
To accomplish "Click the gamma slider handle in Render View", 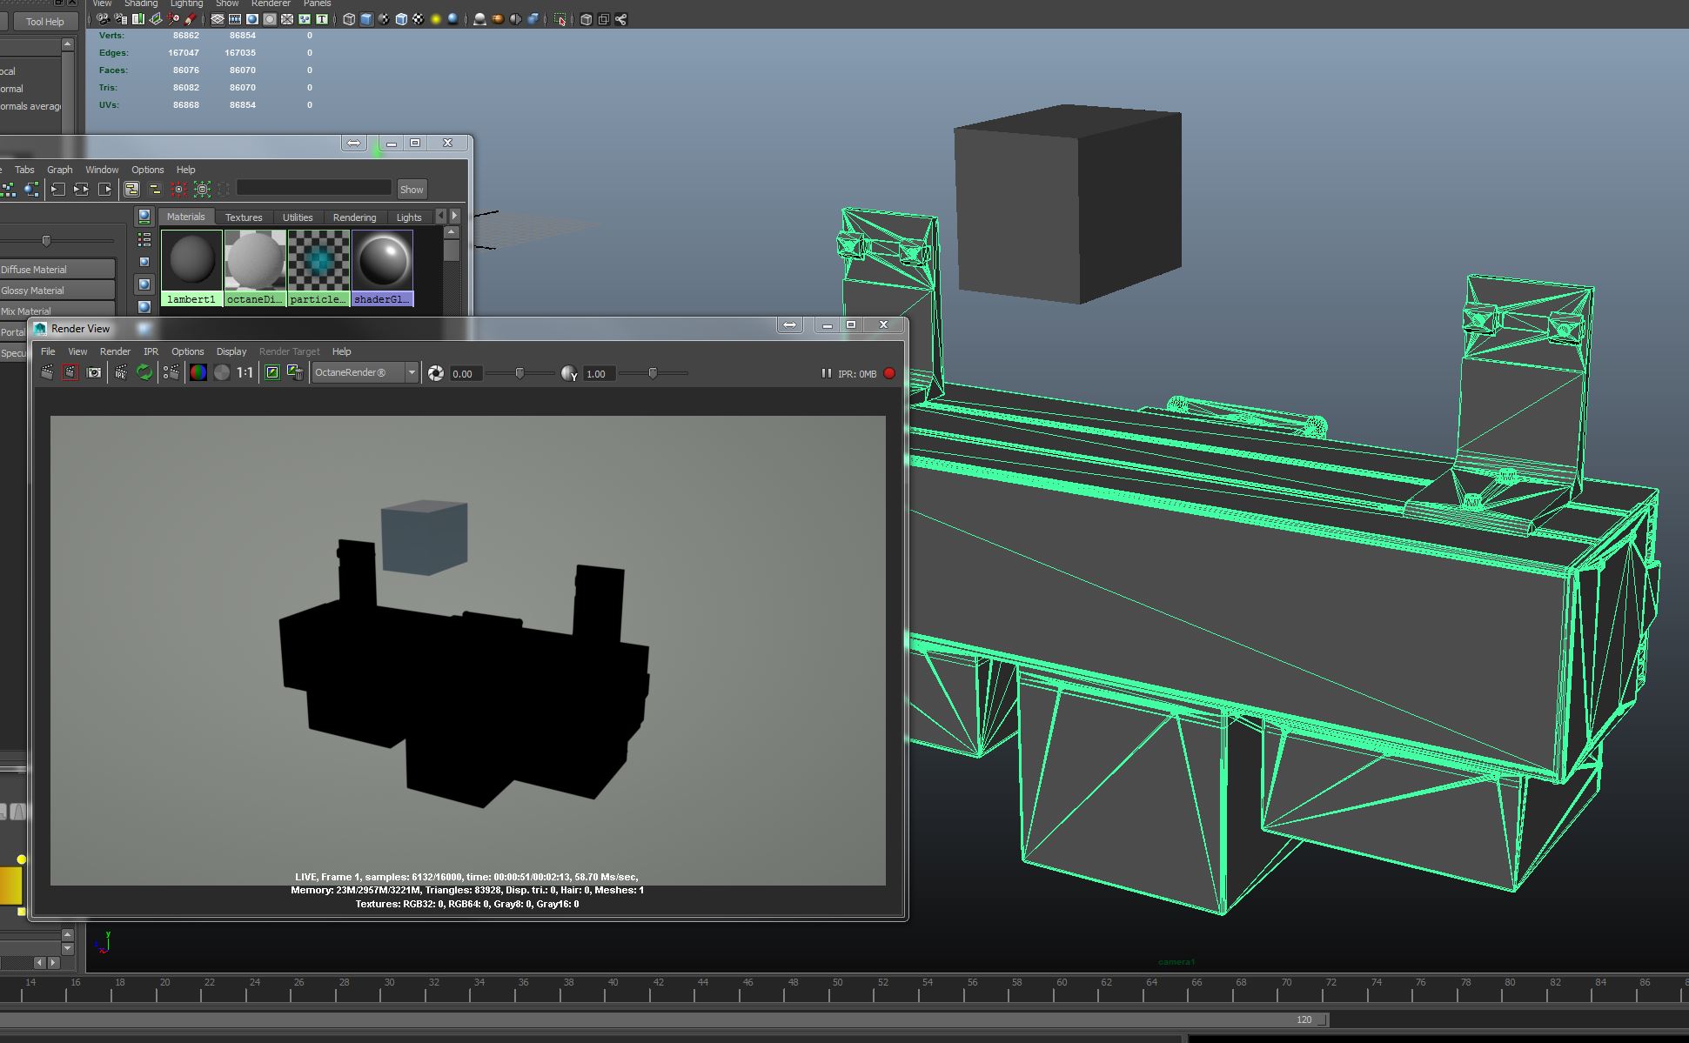I will (x=653, y=373).
